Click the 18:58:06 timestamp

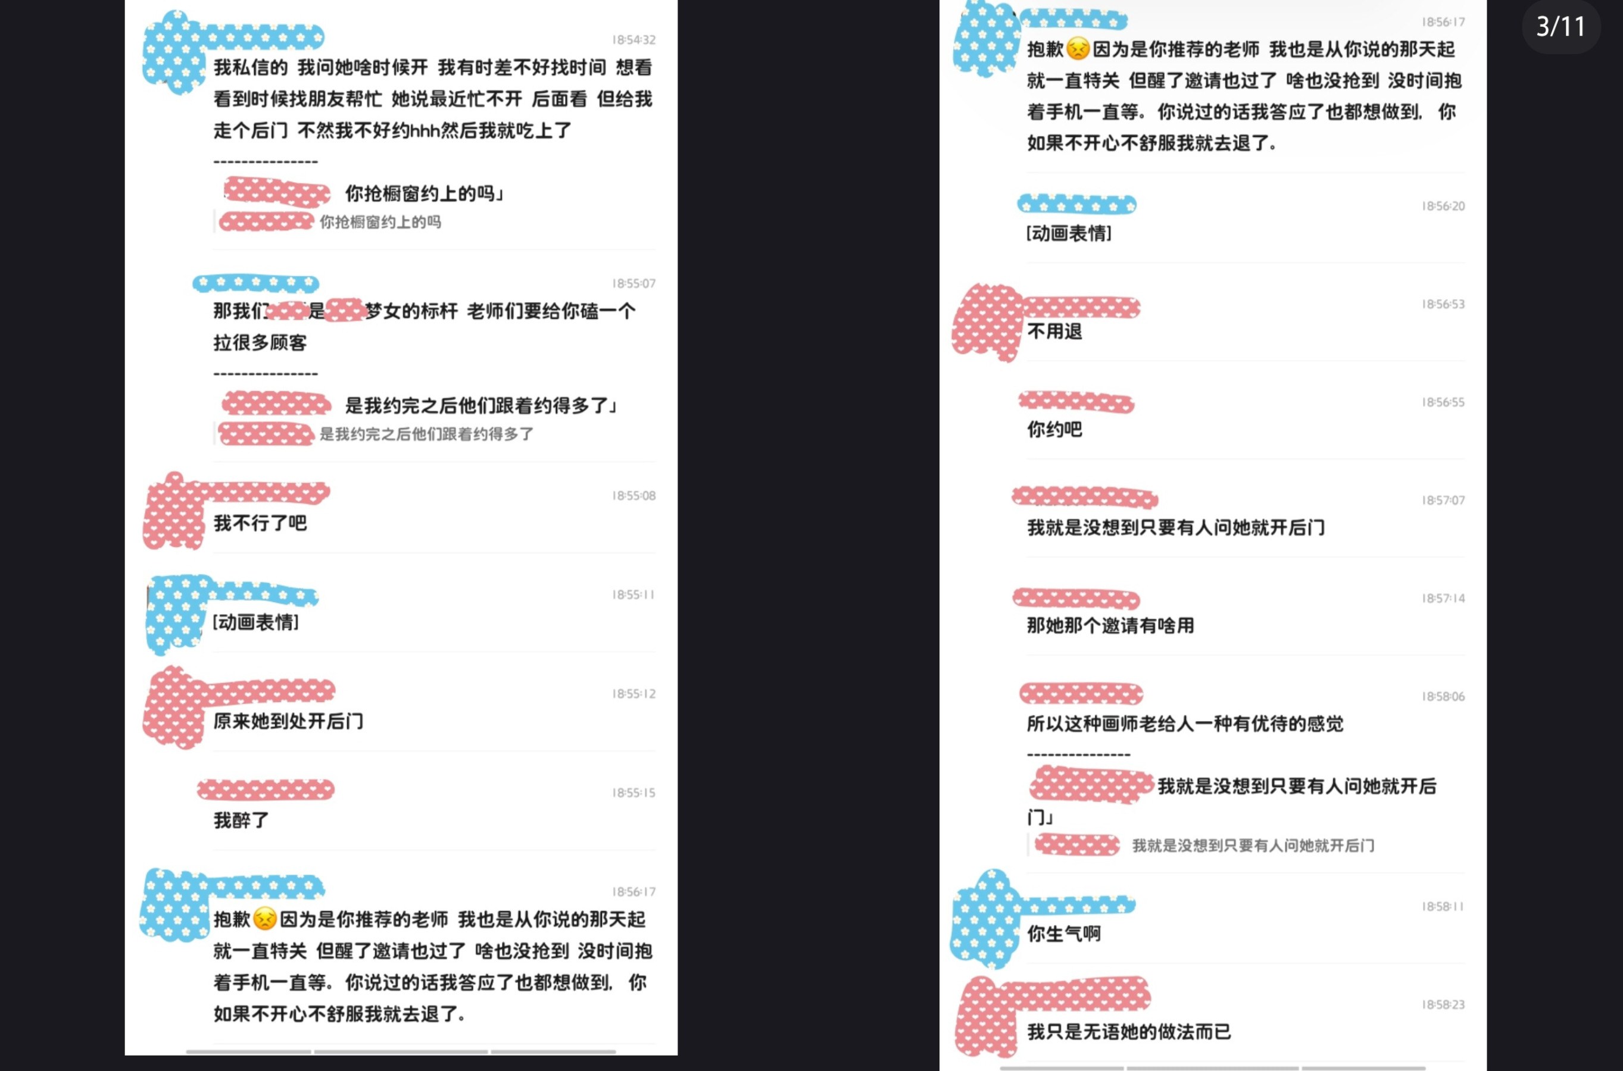[1443, 696]
